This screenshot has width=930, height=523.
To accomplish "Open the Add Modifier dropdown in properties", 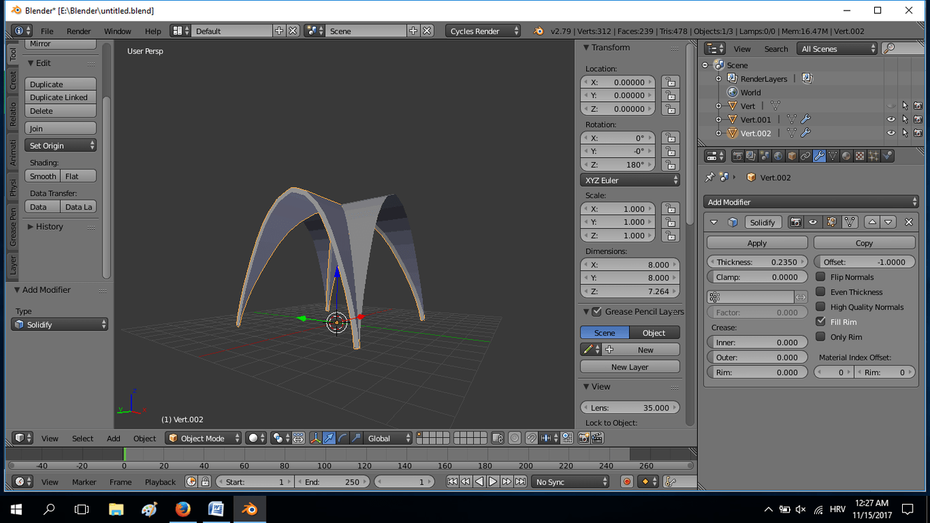I will click(x=811, y=202).
